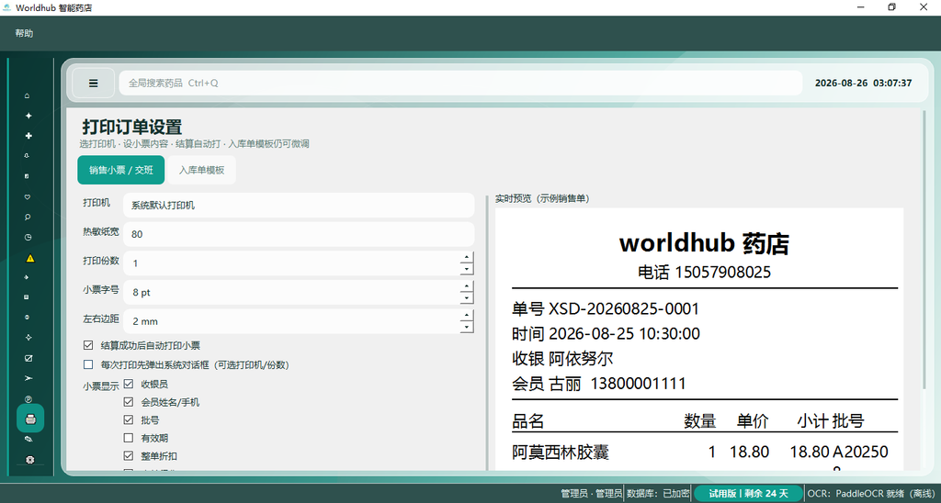This screenshot has width=941, height=503.
Task: Open the 打印机 printer selection box
Action: pyautogui.click(x=299, y=205)
